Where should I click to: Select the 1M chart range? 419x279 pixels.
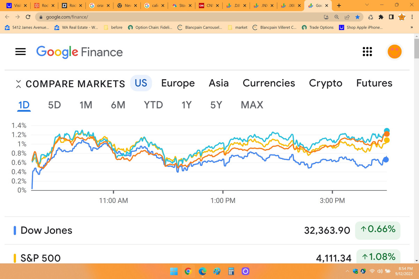pyautogui.click(x=86, y=105)
